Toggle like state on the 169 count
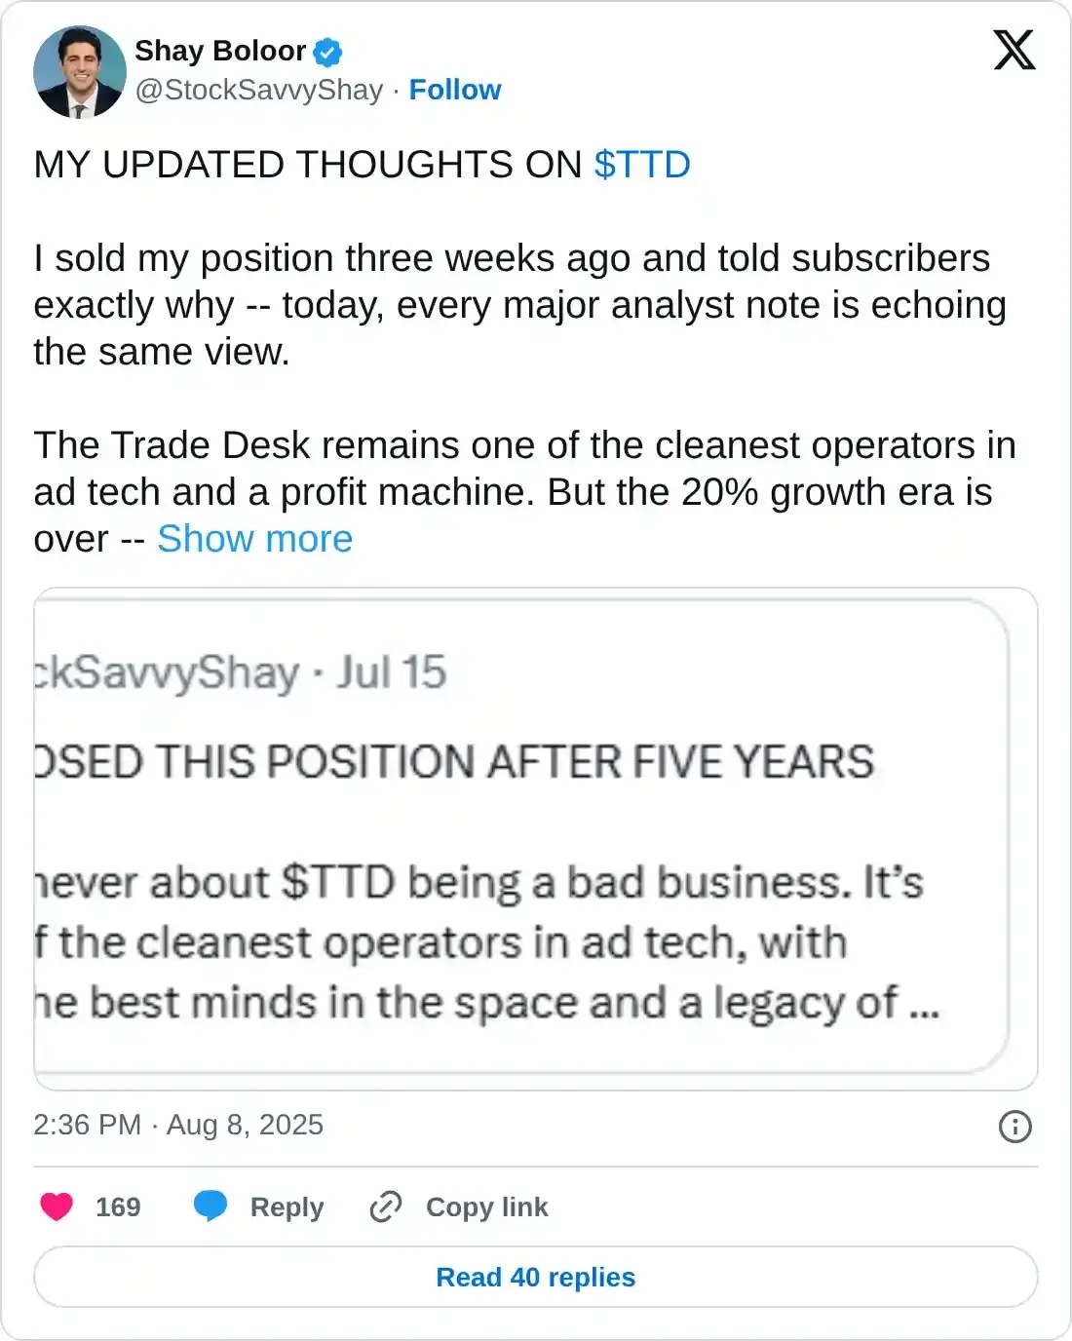The height and width of the screenshot is (1341, 1072). [x=117, y=1207]
